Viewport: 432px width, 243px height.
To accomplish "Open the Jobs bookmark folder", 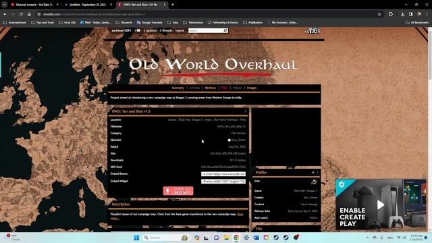I will [173, 22].
